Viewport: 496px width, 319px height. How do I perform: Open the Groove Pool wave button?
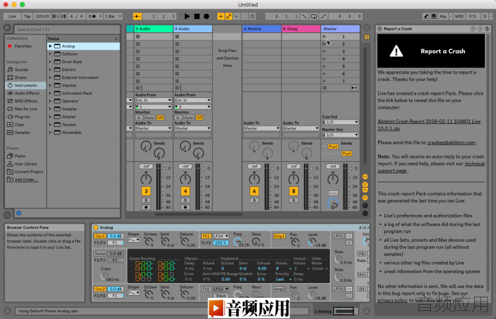(x=7, y=215)
